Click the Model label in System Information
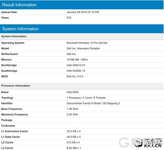Screen dimensions: 164x150 pyautogui.click(x=5, y=48)
